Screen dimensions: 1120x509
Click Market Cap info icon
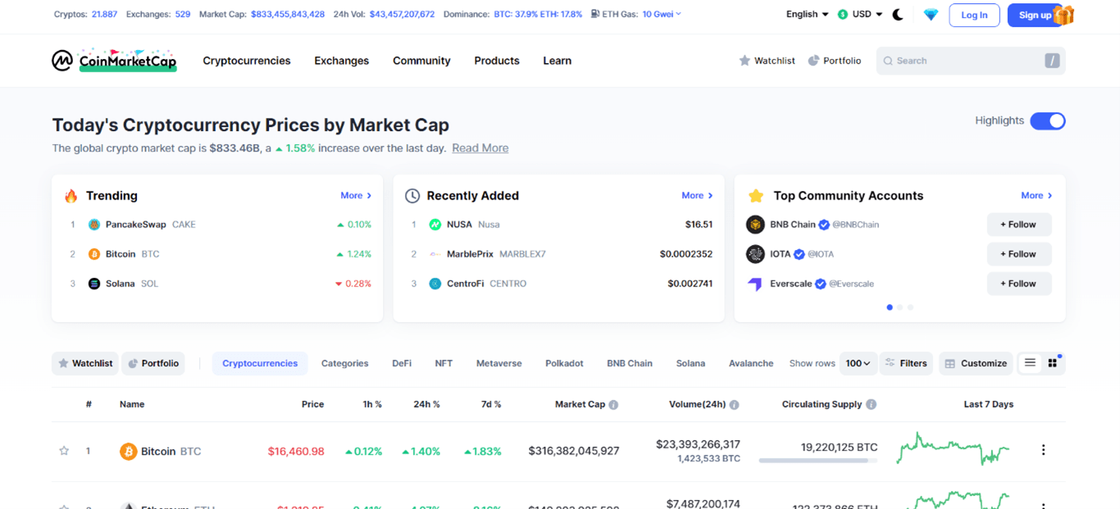point(613,405)
